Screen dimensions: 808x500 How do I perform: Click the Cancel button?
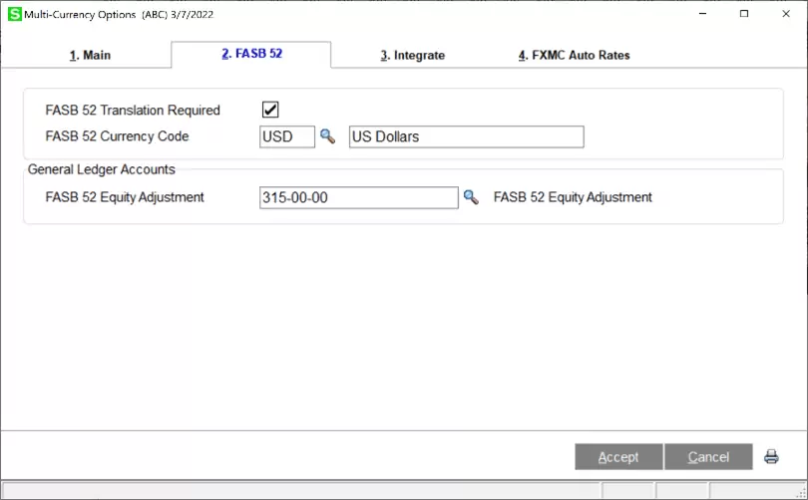point(708,457)
